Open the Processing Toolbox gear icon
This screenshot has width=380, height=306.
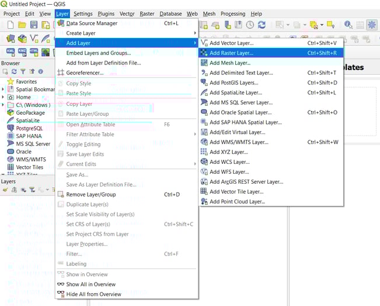point(372,25)
